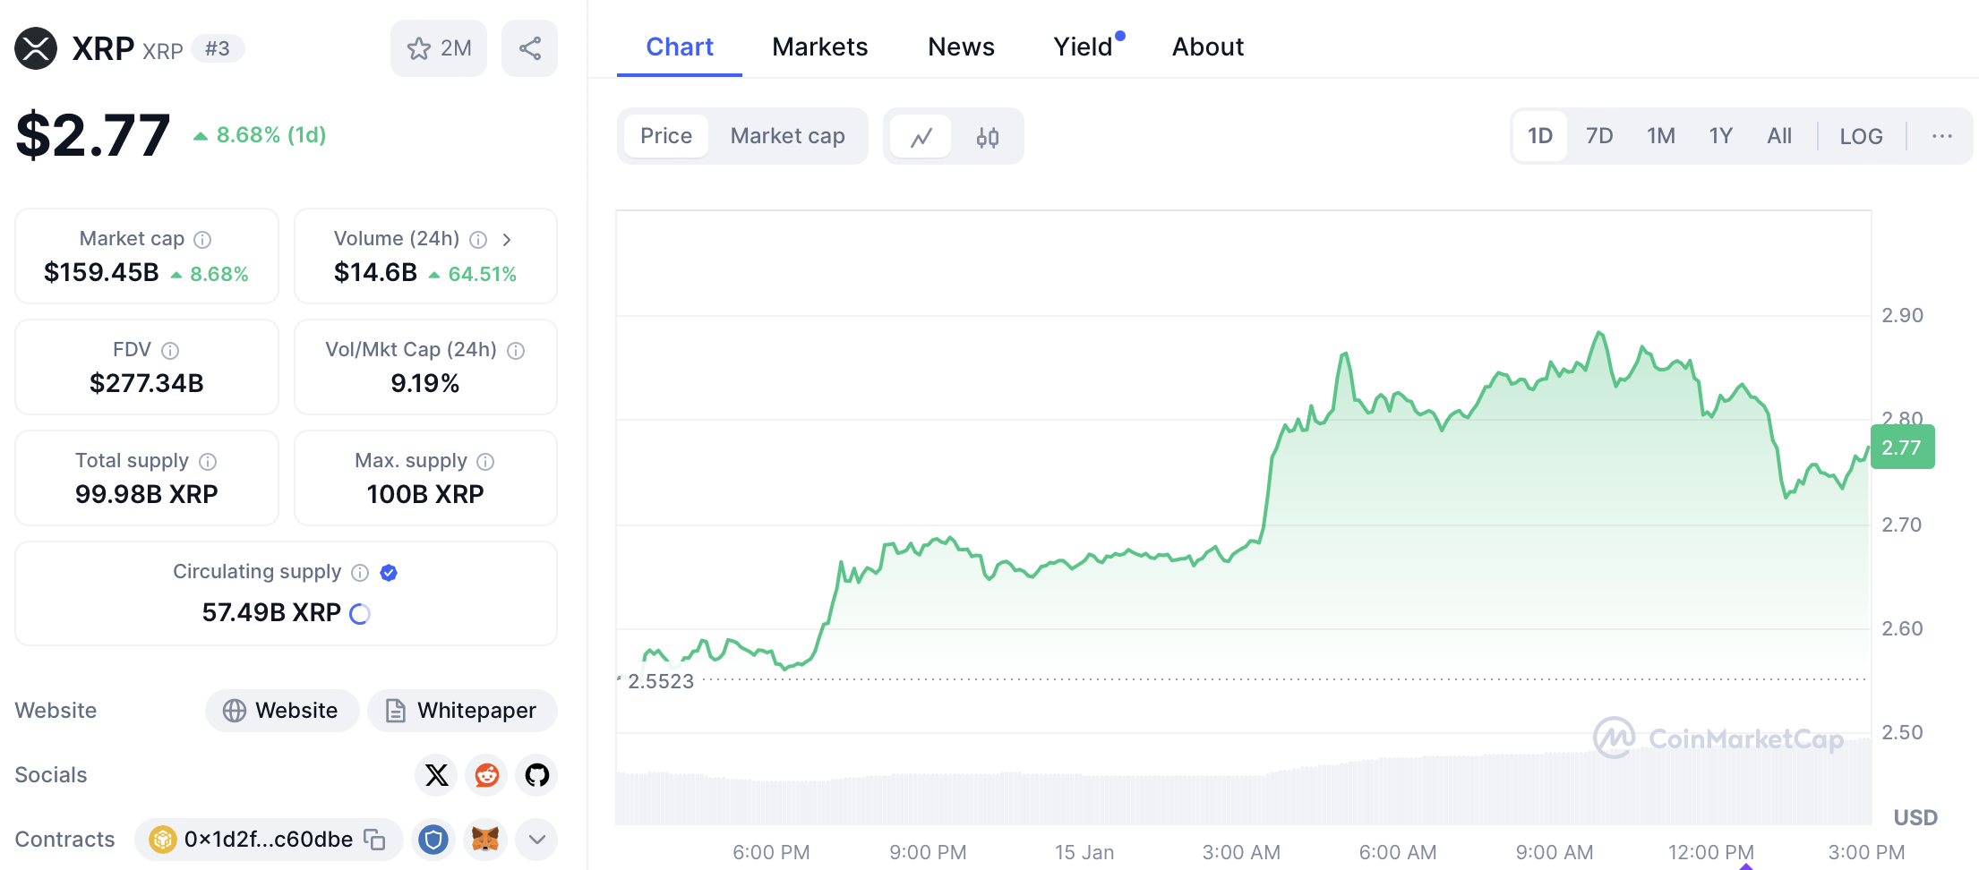Click the 57.49B XRP circulating supply value
1979x870 pixels.
point(271,612)
